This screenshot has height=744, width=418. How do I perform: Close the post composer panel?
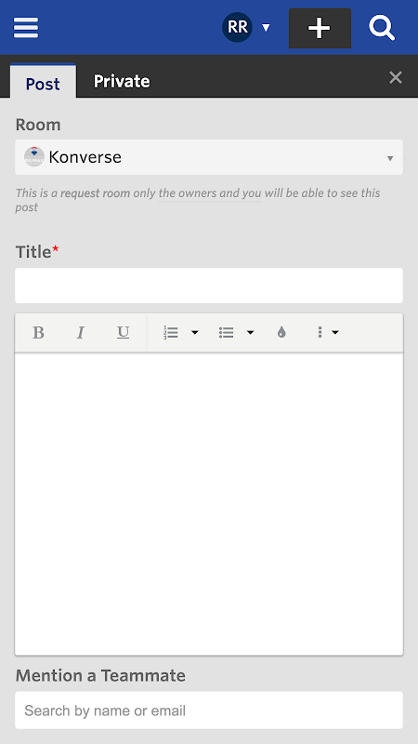click(x=396, y=77)
